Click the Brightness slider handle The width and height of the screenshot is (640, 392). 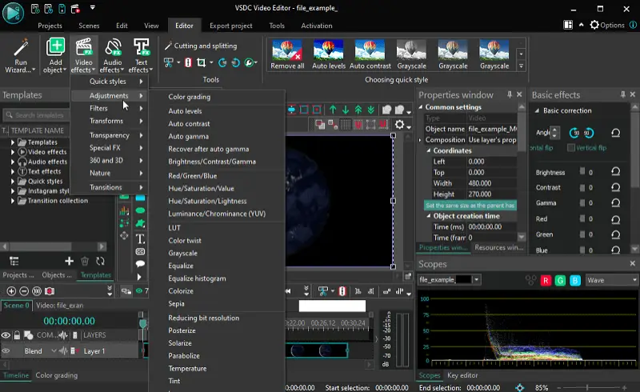(582, 171)
